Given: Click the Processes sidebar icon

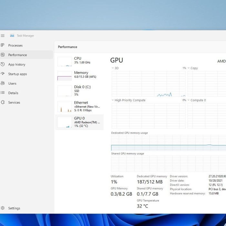Looking at the screenshot, I should (3, 46).
